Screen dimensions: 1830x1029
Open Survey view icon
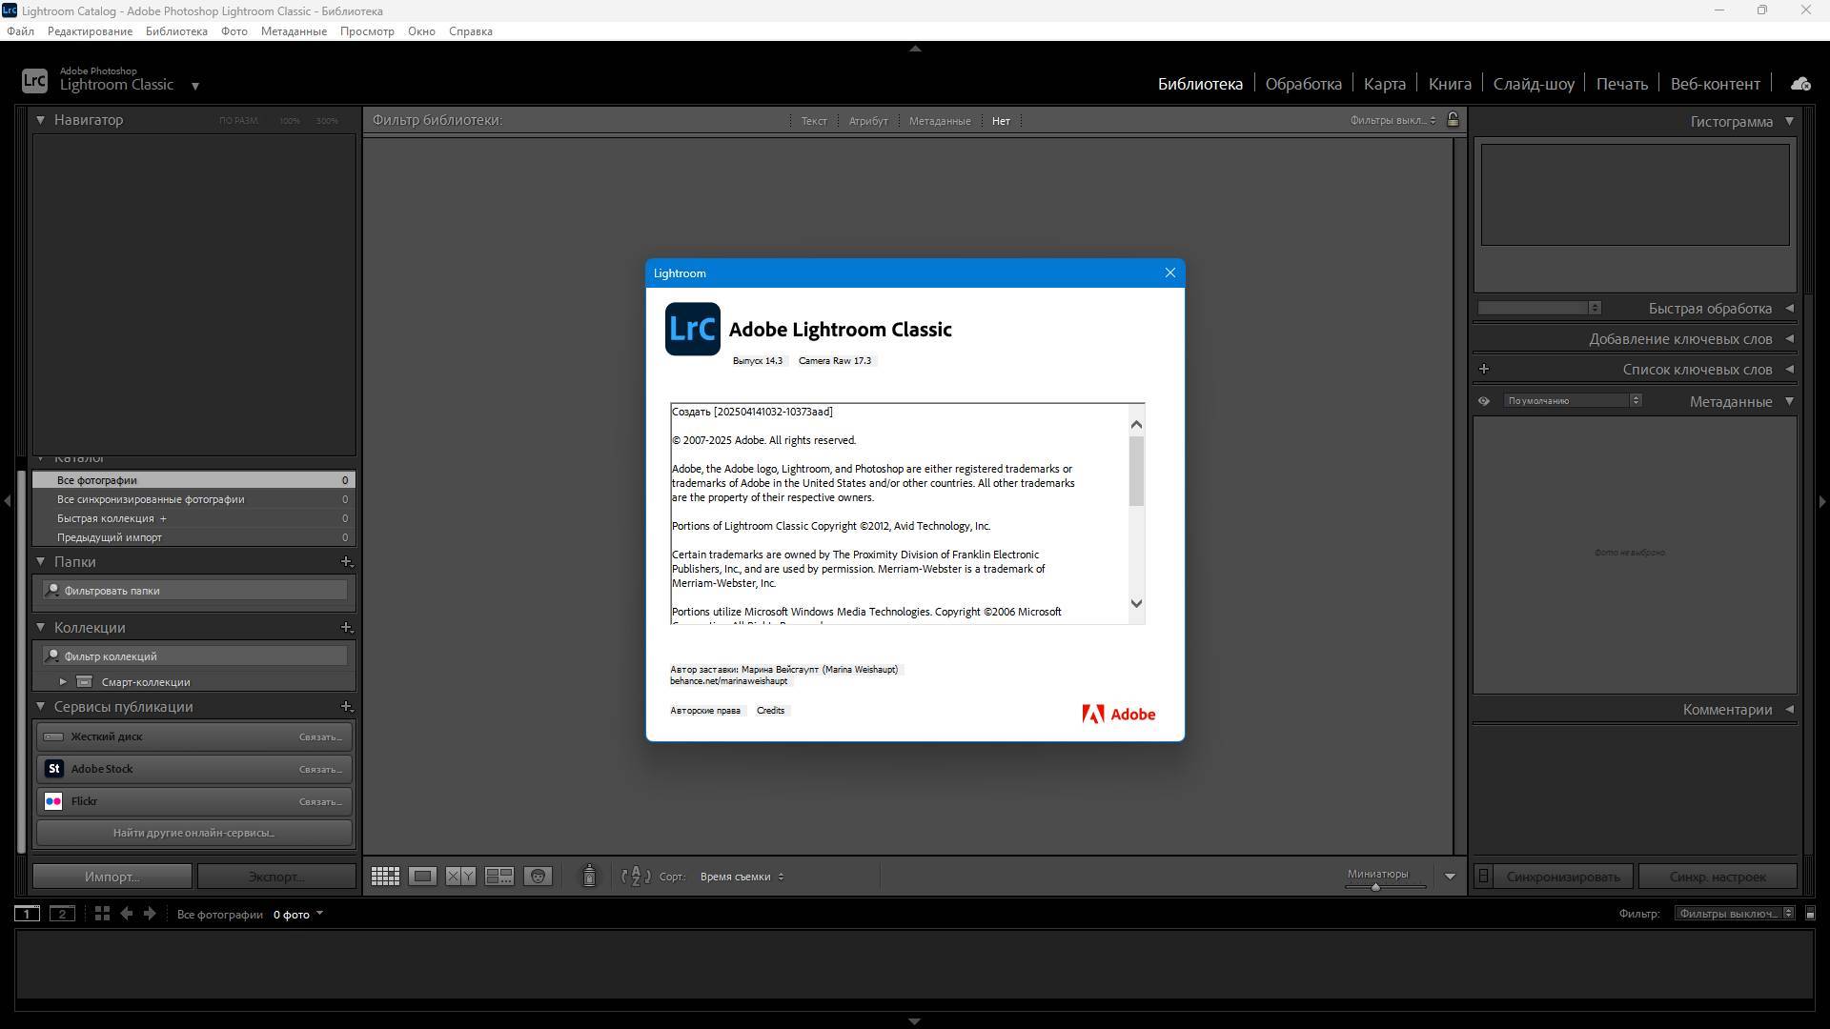pos(499,877)
